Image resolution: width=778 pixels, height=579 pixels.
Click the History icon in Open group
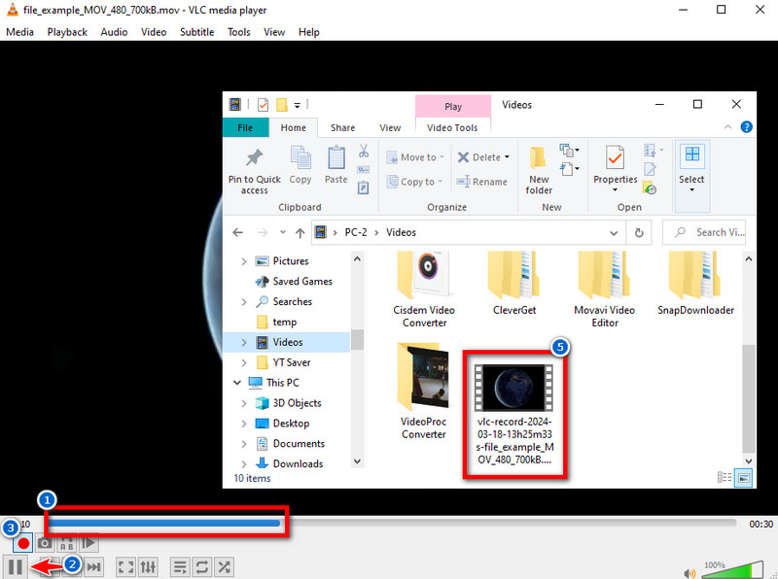[x=650, y=188]
